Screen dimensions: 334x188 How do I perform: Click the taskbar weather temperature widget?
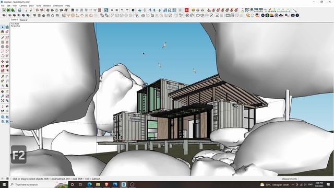point(275,184)
